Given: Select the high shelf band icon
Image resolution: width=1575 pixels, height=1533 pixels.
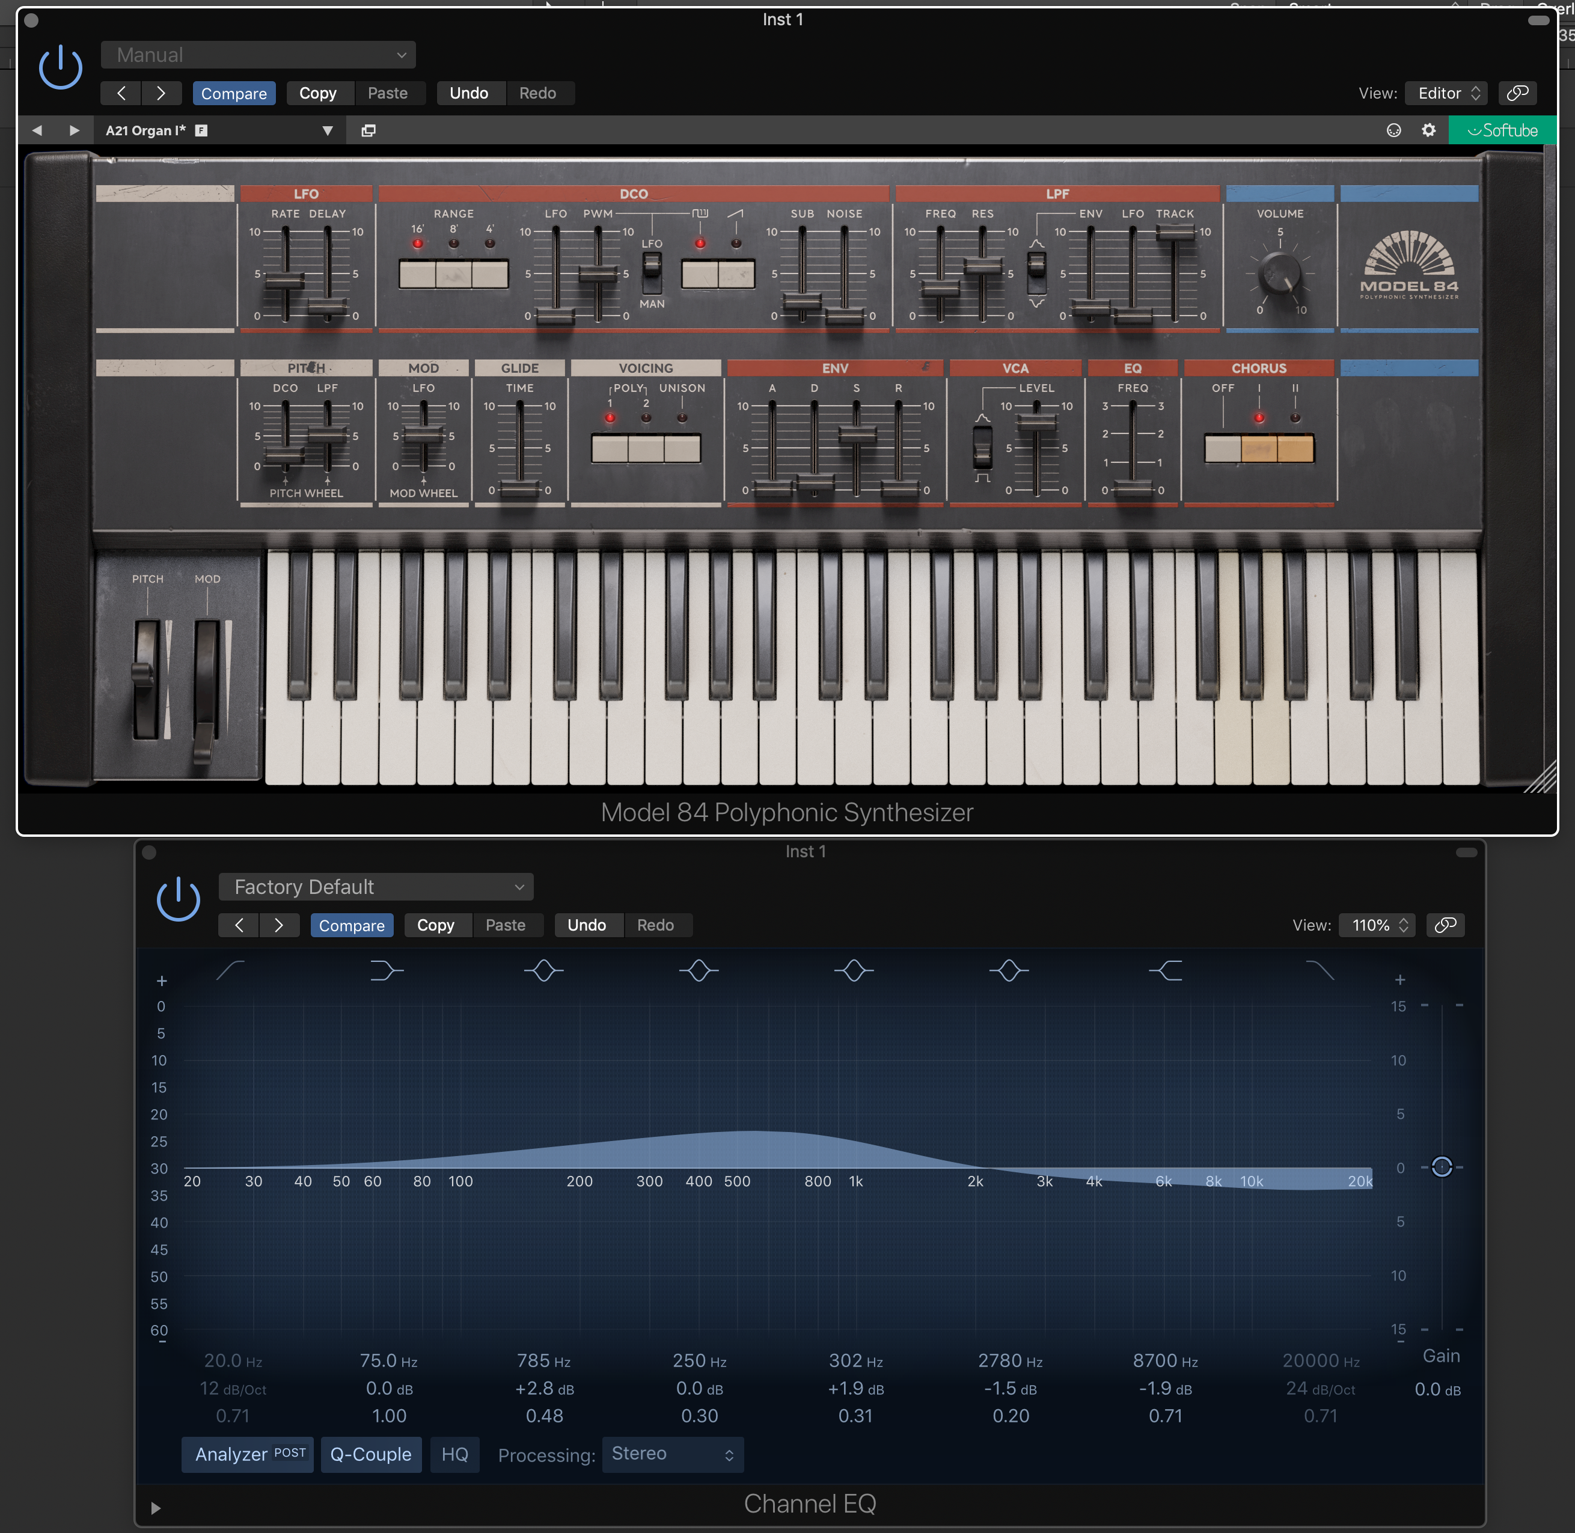Looking at the screenshot, I should point(1166,971).
